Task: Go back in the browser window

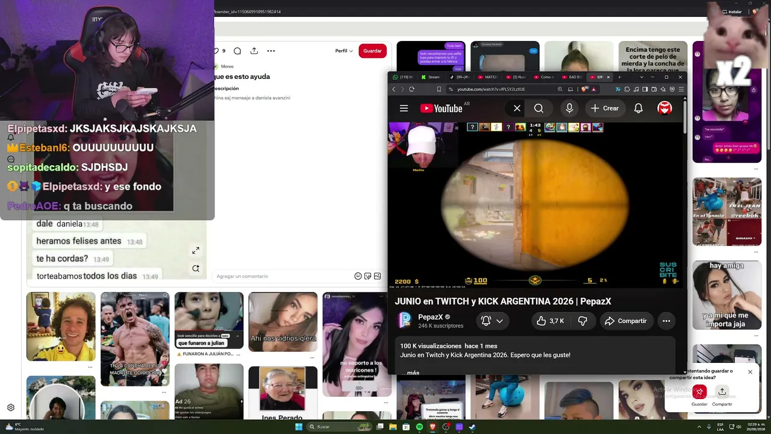Action: (x=394, y=89)
